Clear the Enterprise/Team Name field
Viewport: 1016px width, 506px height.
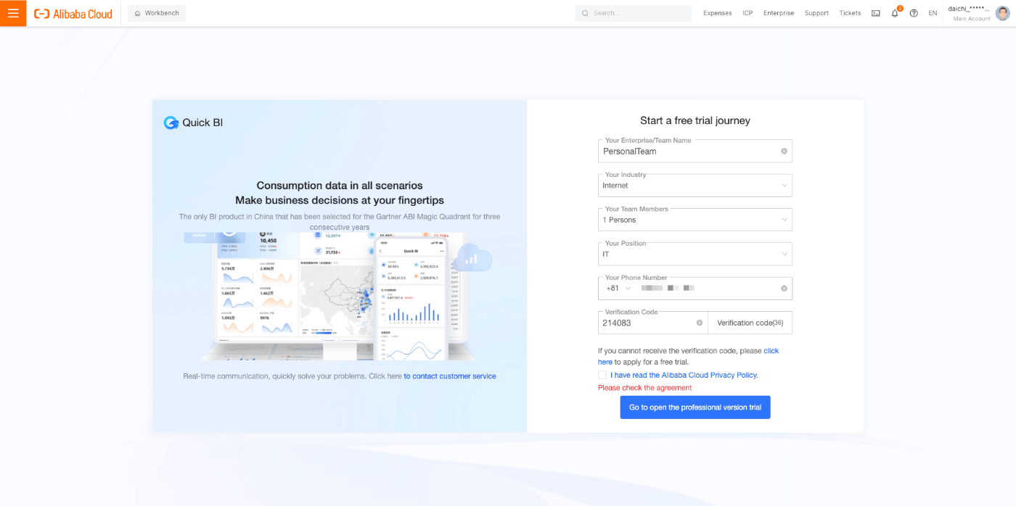pos(784,152)
